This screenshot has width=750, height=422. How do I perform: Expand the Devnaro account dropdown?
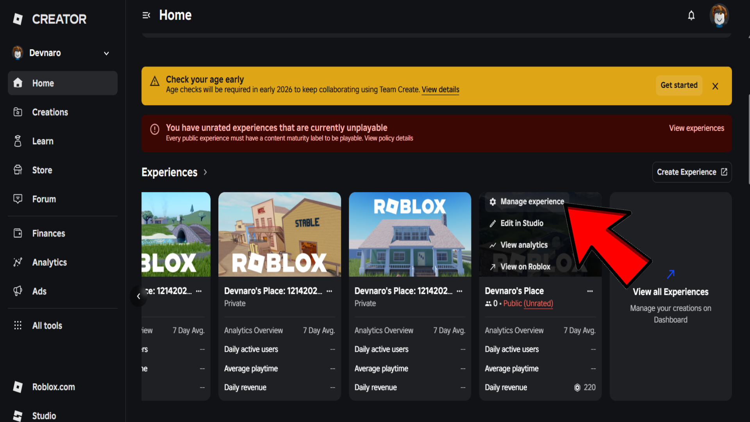coord(106,53)
